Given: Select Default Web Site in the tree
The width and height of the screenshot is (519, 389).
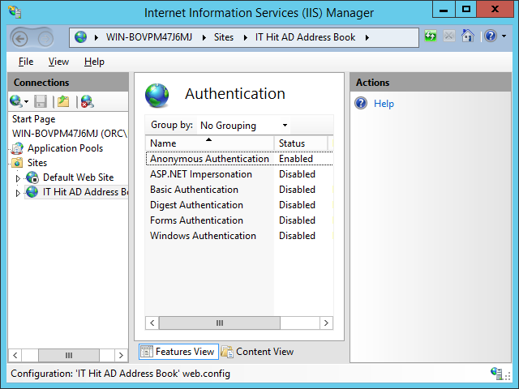Looking at the screenshot, I should [78, 177].
